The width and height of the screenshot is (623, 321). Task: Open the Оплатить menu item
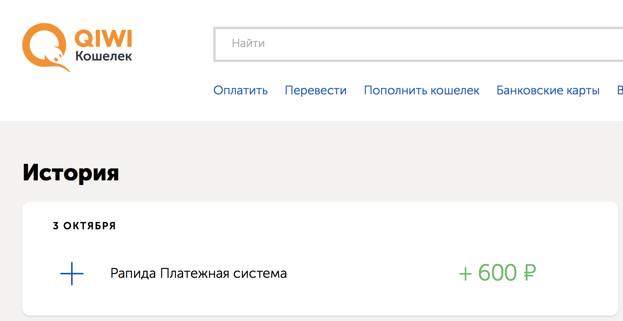click(240, 90)
